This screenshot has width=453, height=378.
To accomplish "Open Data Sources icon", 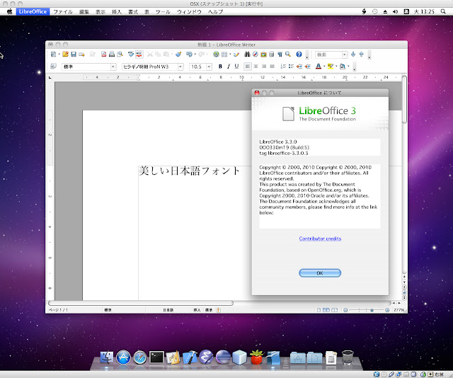I will 272,54.
